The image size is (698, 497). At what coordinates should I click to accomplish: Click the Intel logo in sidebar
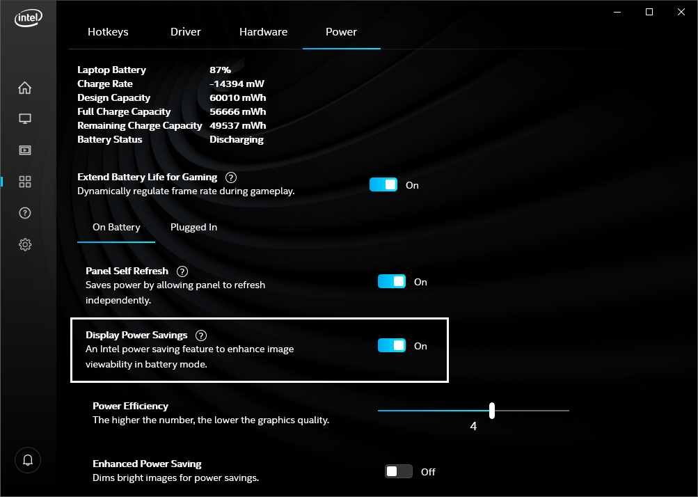pos(27,18)
